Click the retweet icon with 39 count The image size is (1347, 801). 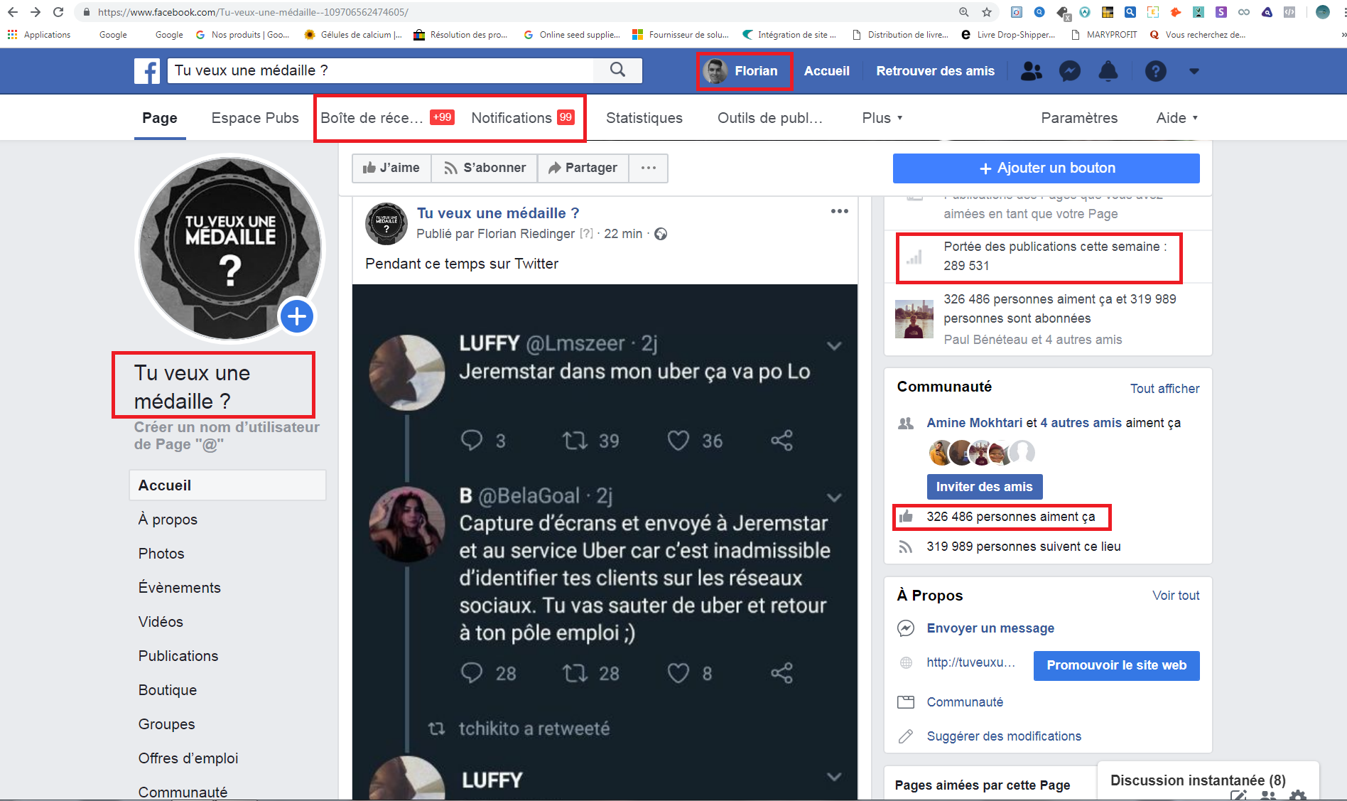point(575,441)
